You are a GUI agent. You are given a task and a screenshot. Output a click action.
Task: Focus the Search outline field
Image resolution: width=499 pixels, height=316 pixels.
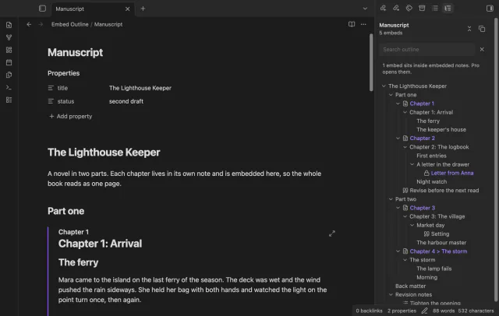click(426, 50)
